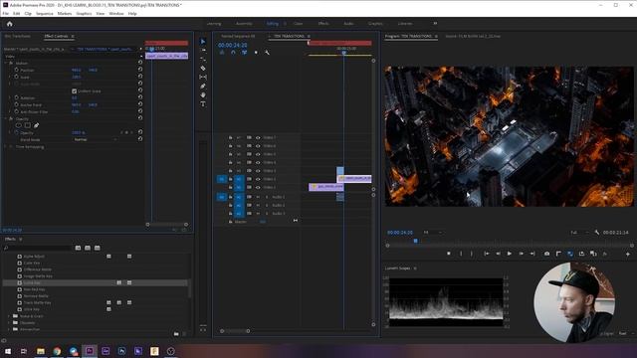Viewport: 637px width, 358px height.
Task: Open Program monitor settings wrench
Action: click(597, 232)
